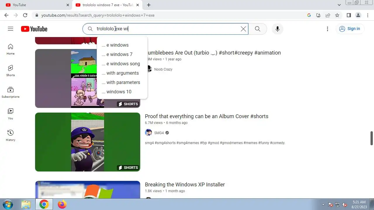Select suggestion '... e windows song'

coord(122,64)
